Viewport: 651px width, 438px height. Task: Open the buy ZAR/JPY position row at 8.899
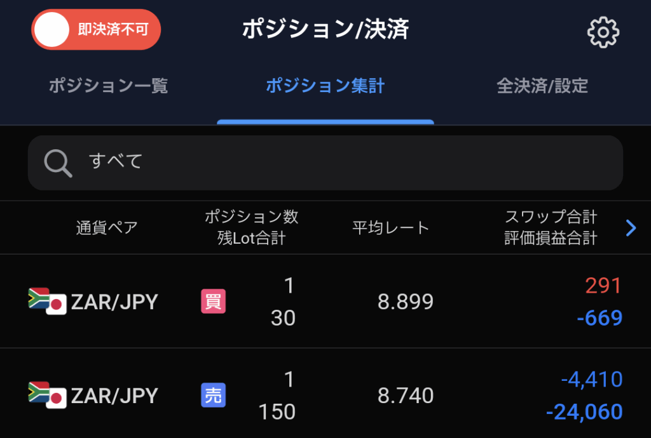tap(406, 302)
